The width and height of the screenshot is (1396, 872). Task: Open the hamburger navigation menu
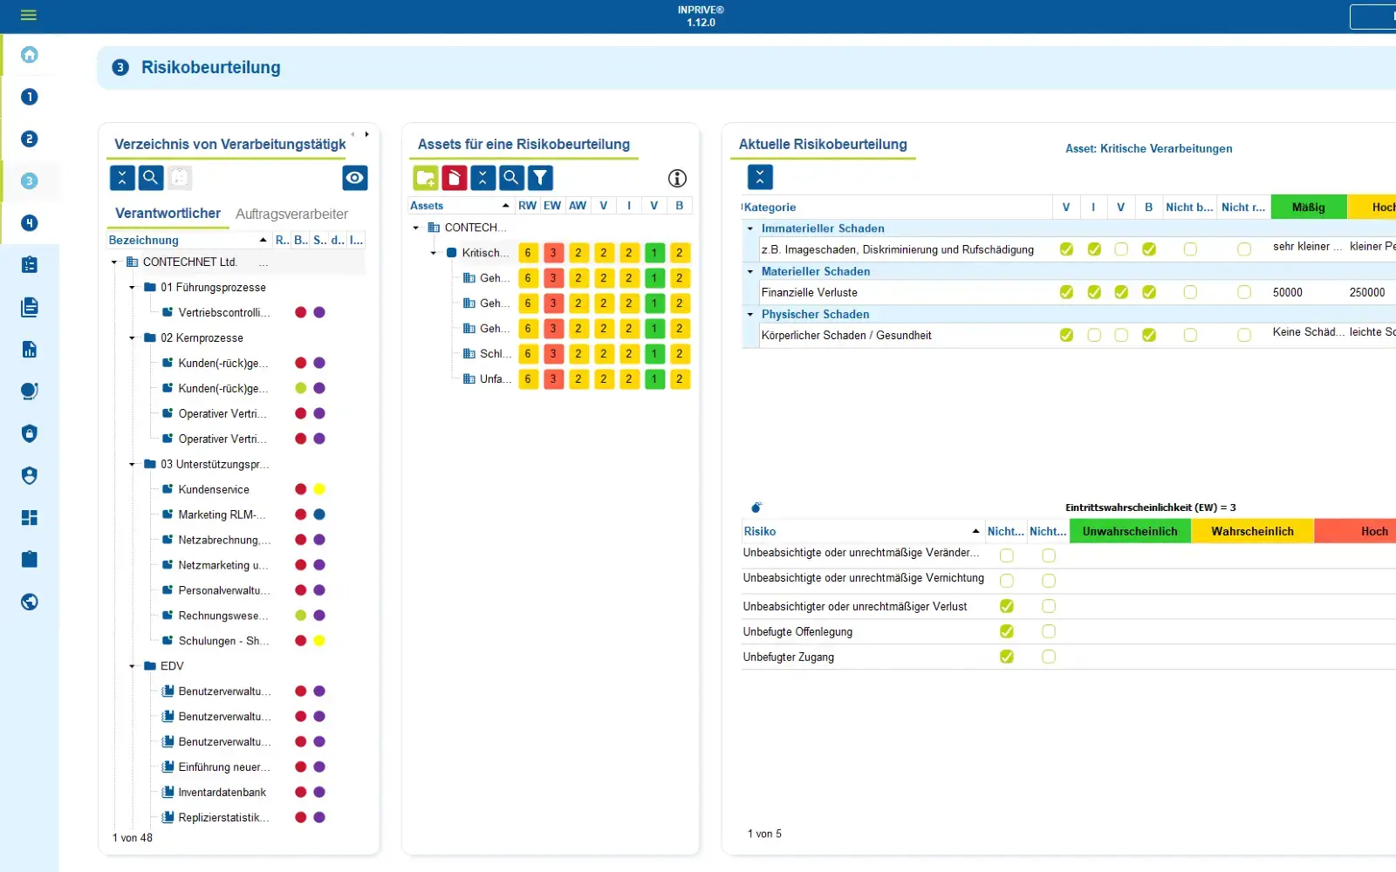[29, 15]
